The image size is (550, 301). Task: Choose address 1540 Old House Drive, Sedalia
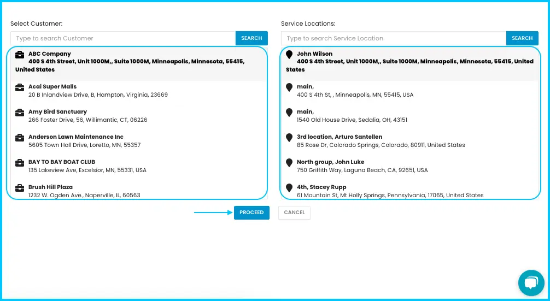point(352,120)
